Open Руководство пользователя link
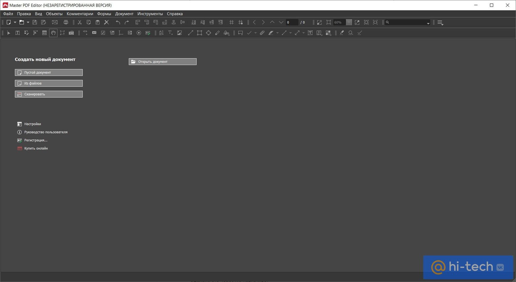Viewport: 516px width, 282px height. (42, 132)
